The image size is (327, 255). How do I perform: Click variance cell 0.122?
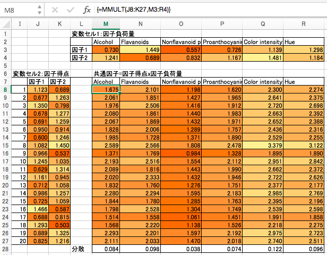pyautogui.click(x=263, y=249)
